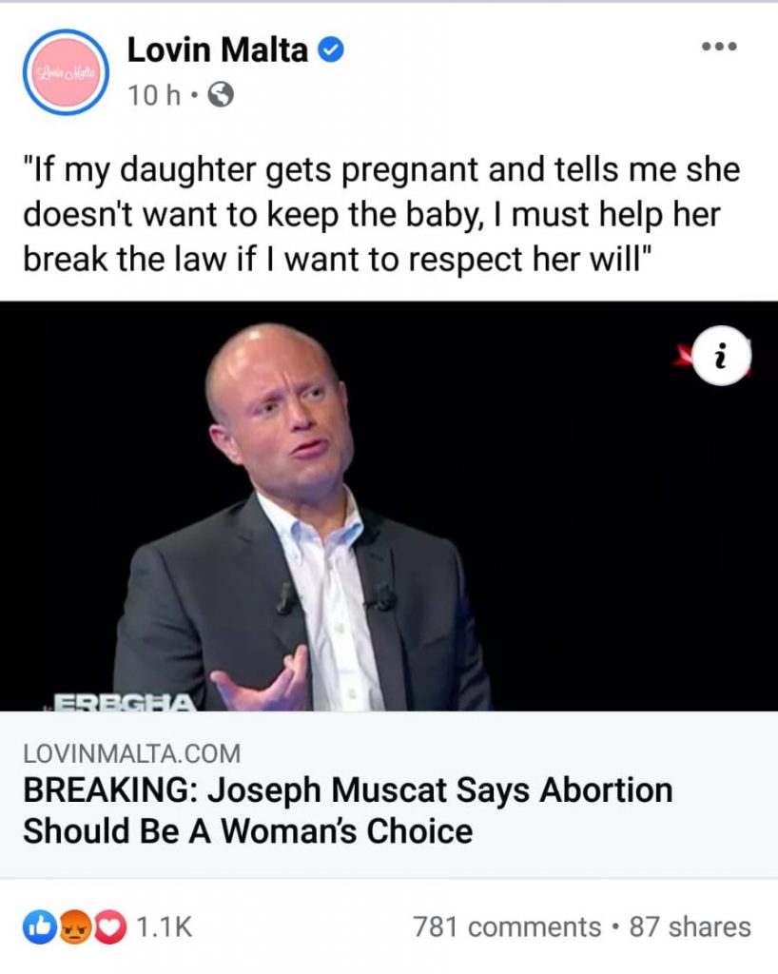Click the angry face reaction icon
The height and width of the screenshot is (974, 778).
[x=74, y=927]
